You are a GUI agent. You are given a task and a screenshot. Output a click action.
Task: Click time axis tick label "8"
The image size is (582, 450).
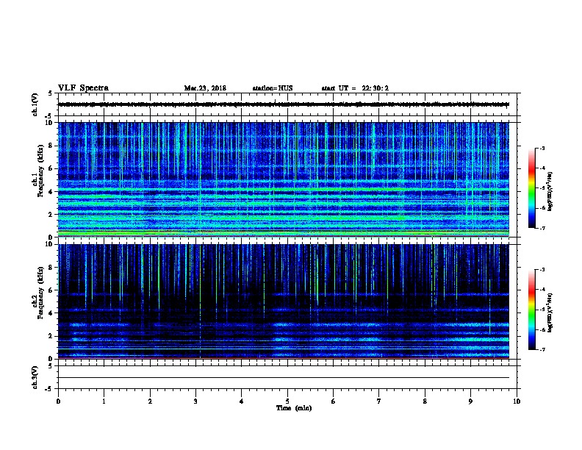[x=425, y=401]
